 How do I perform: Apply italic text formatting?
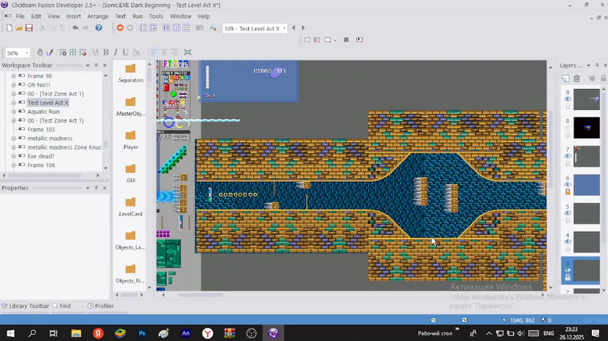(116, 52)
